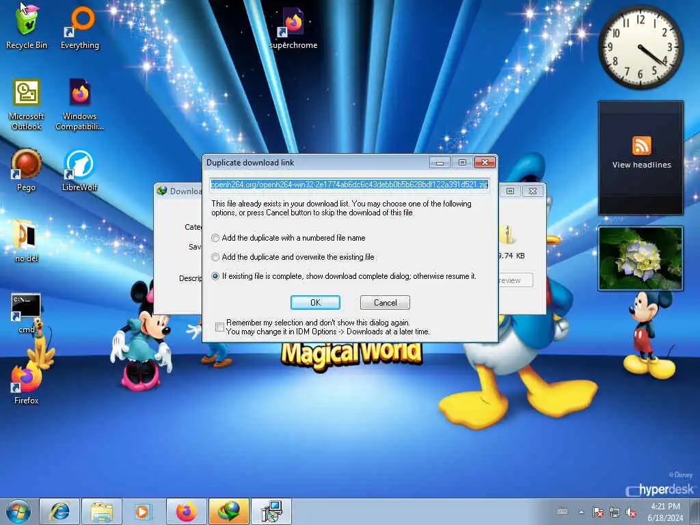Open the Everything search shortcut
Image resolution: width=700 pixels, height=525 pixels.
(80, 26)
